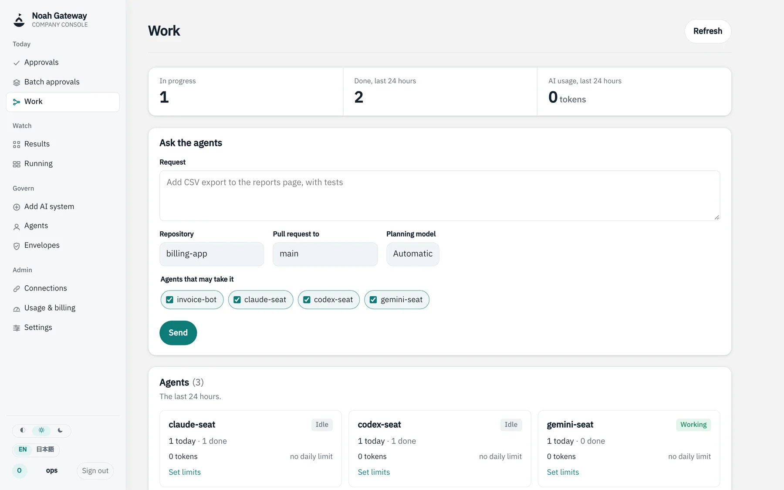Click "1 today · 0 done" on gemini-seat

[576, 441]
